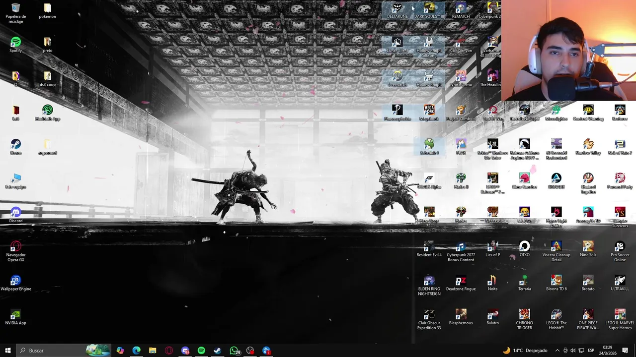Open the Deadzone Rogue icon

point(461,283)
